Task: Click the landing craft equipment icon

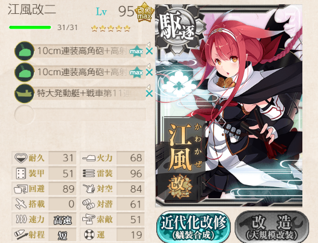Action: 25,94
